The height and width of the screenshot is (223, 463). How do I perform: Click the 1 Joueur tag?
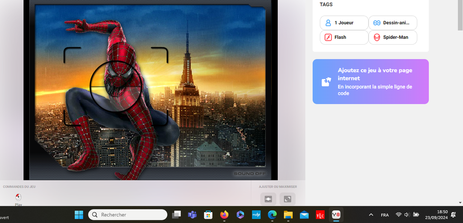pos(344,23)
